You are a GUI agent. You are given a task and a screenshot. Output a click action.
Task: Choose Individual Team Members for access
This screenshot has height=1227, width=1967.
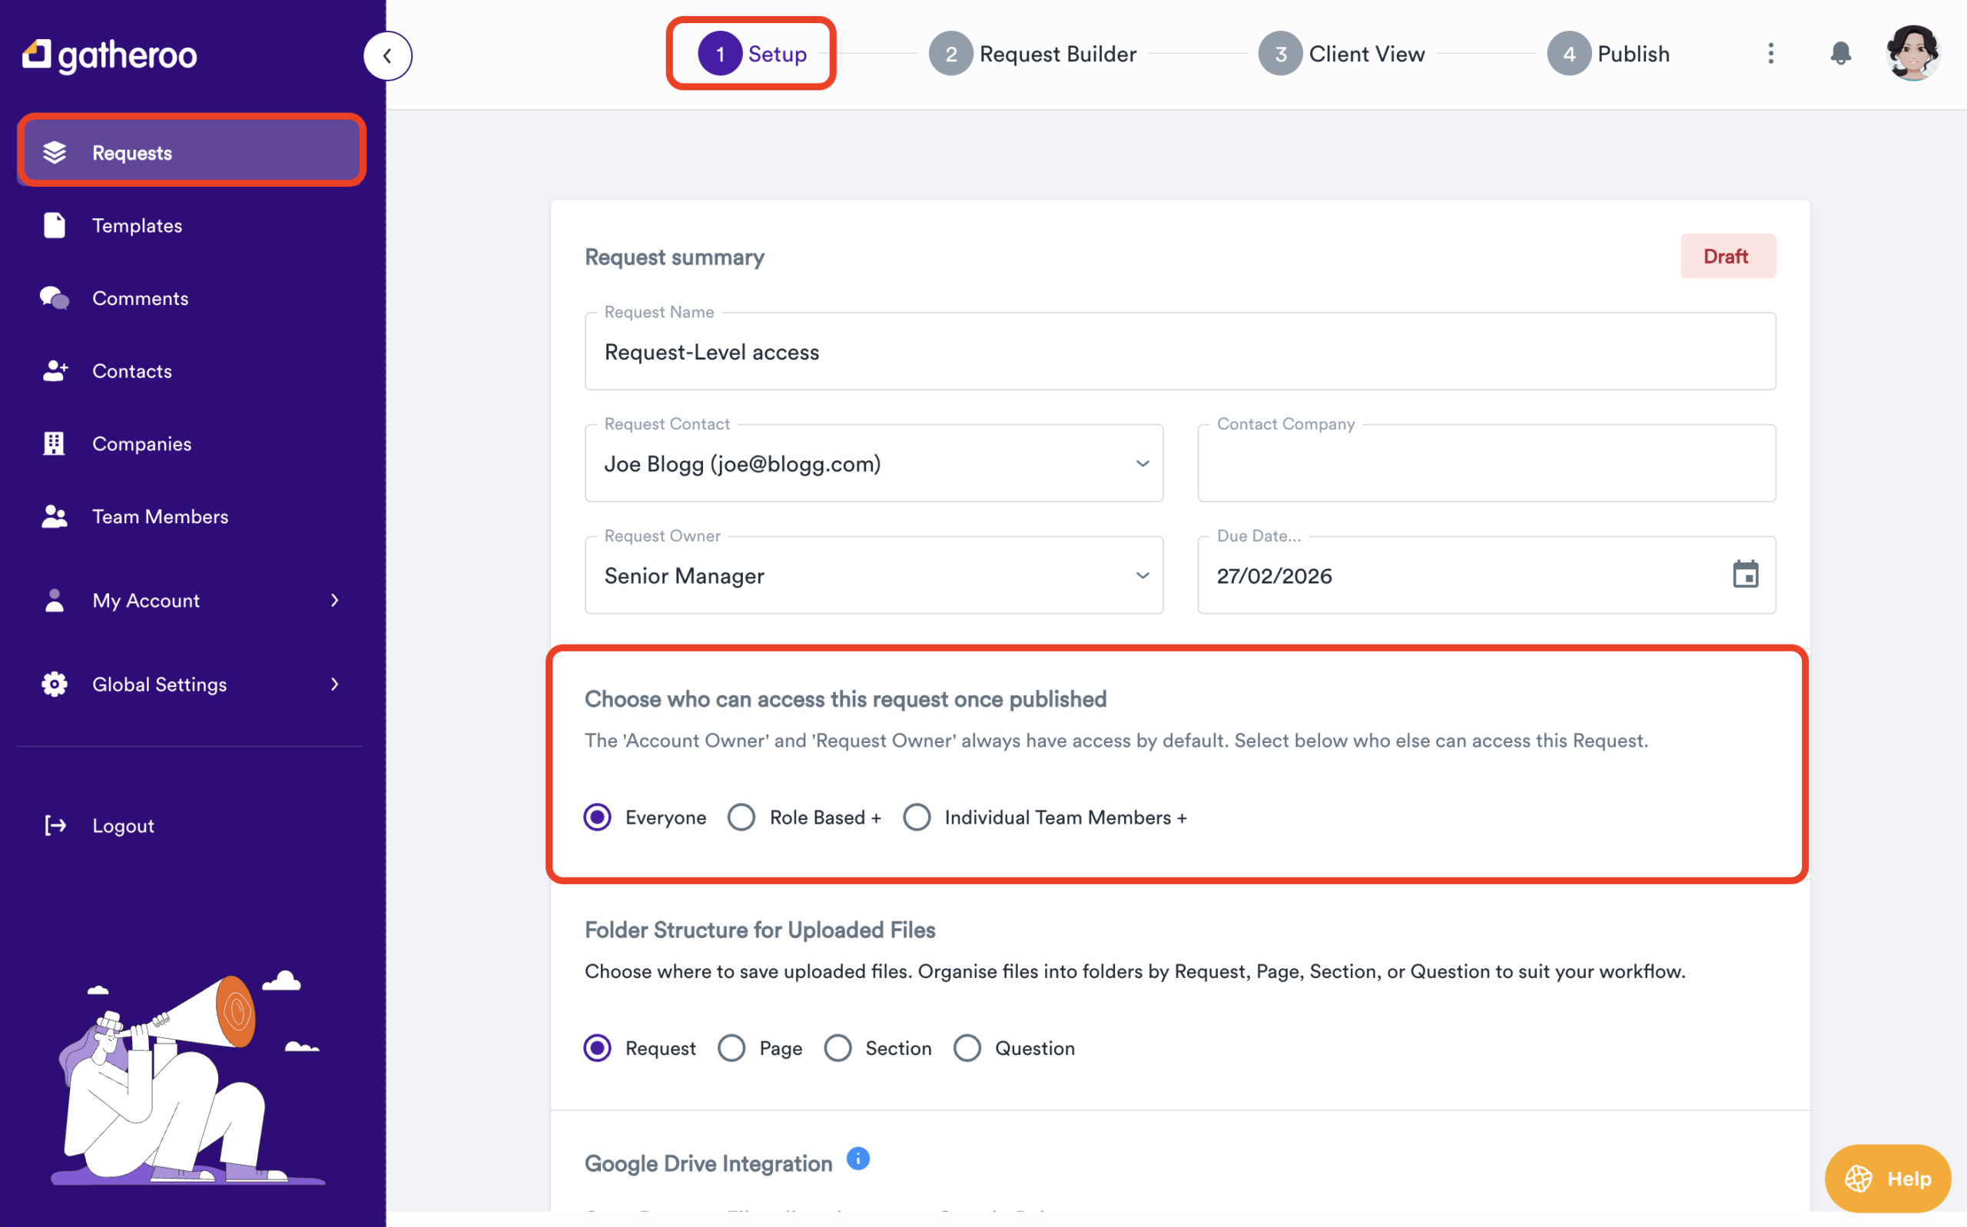917,817
